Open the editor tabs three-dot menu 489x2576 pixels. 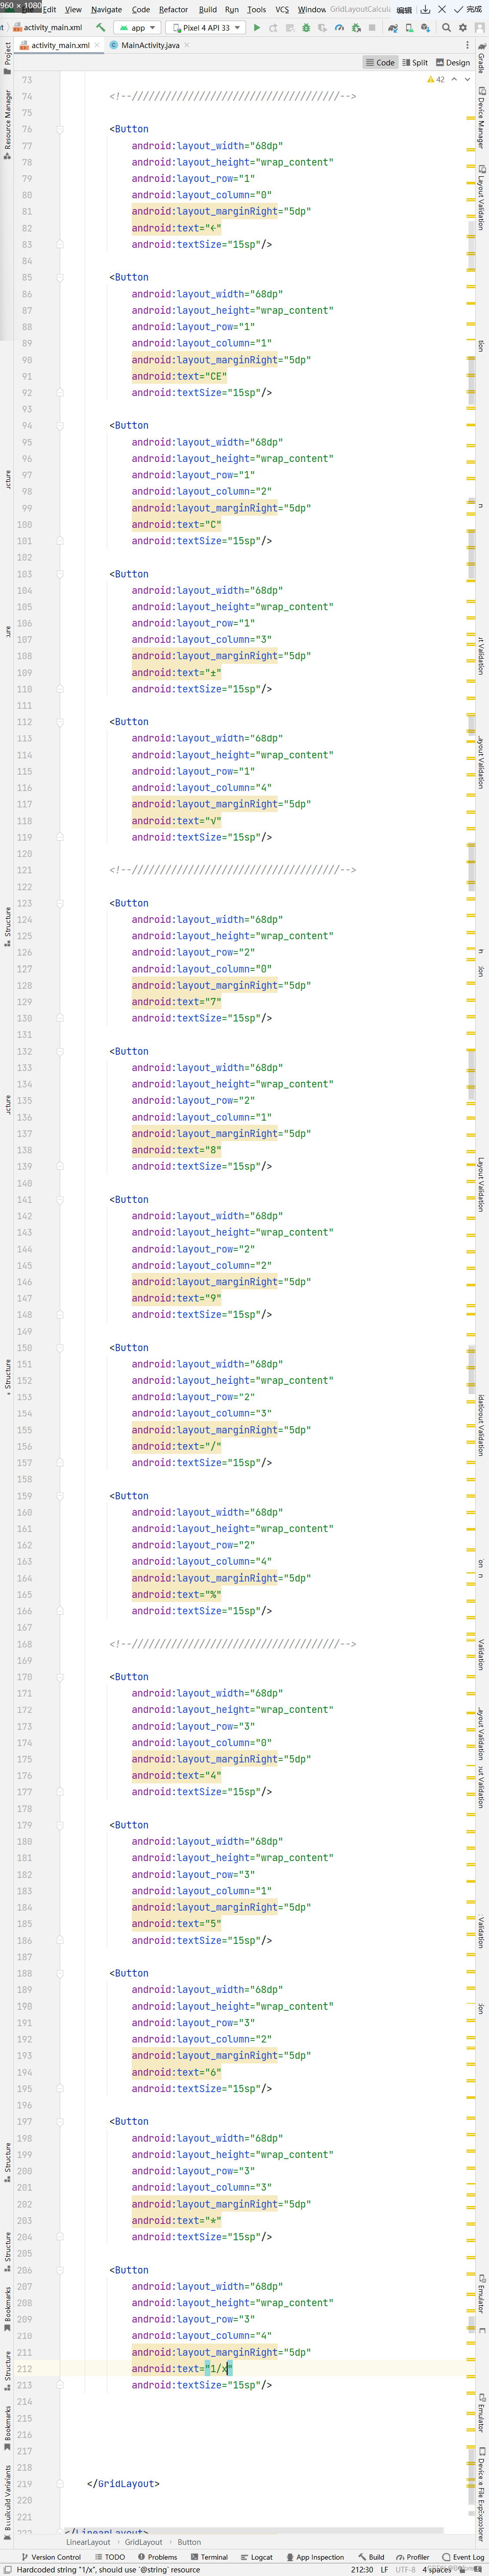(467, 45)
